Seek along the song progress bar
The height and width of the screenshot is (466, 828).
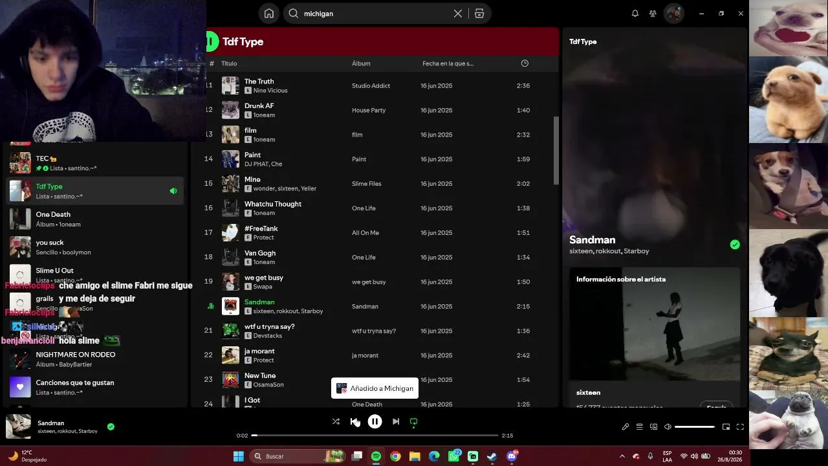375,436
